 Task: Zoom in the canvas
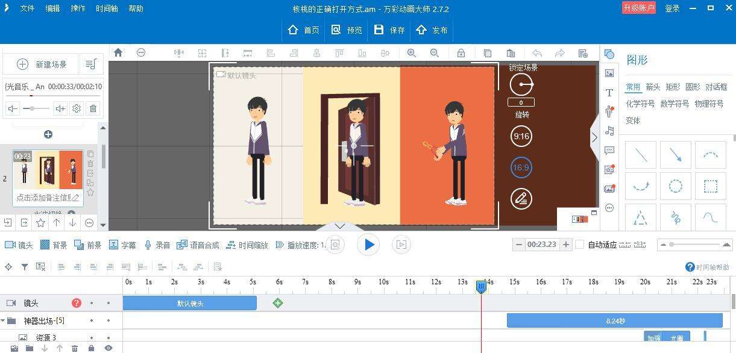pyautogui.click(x=412, y=53)
